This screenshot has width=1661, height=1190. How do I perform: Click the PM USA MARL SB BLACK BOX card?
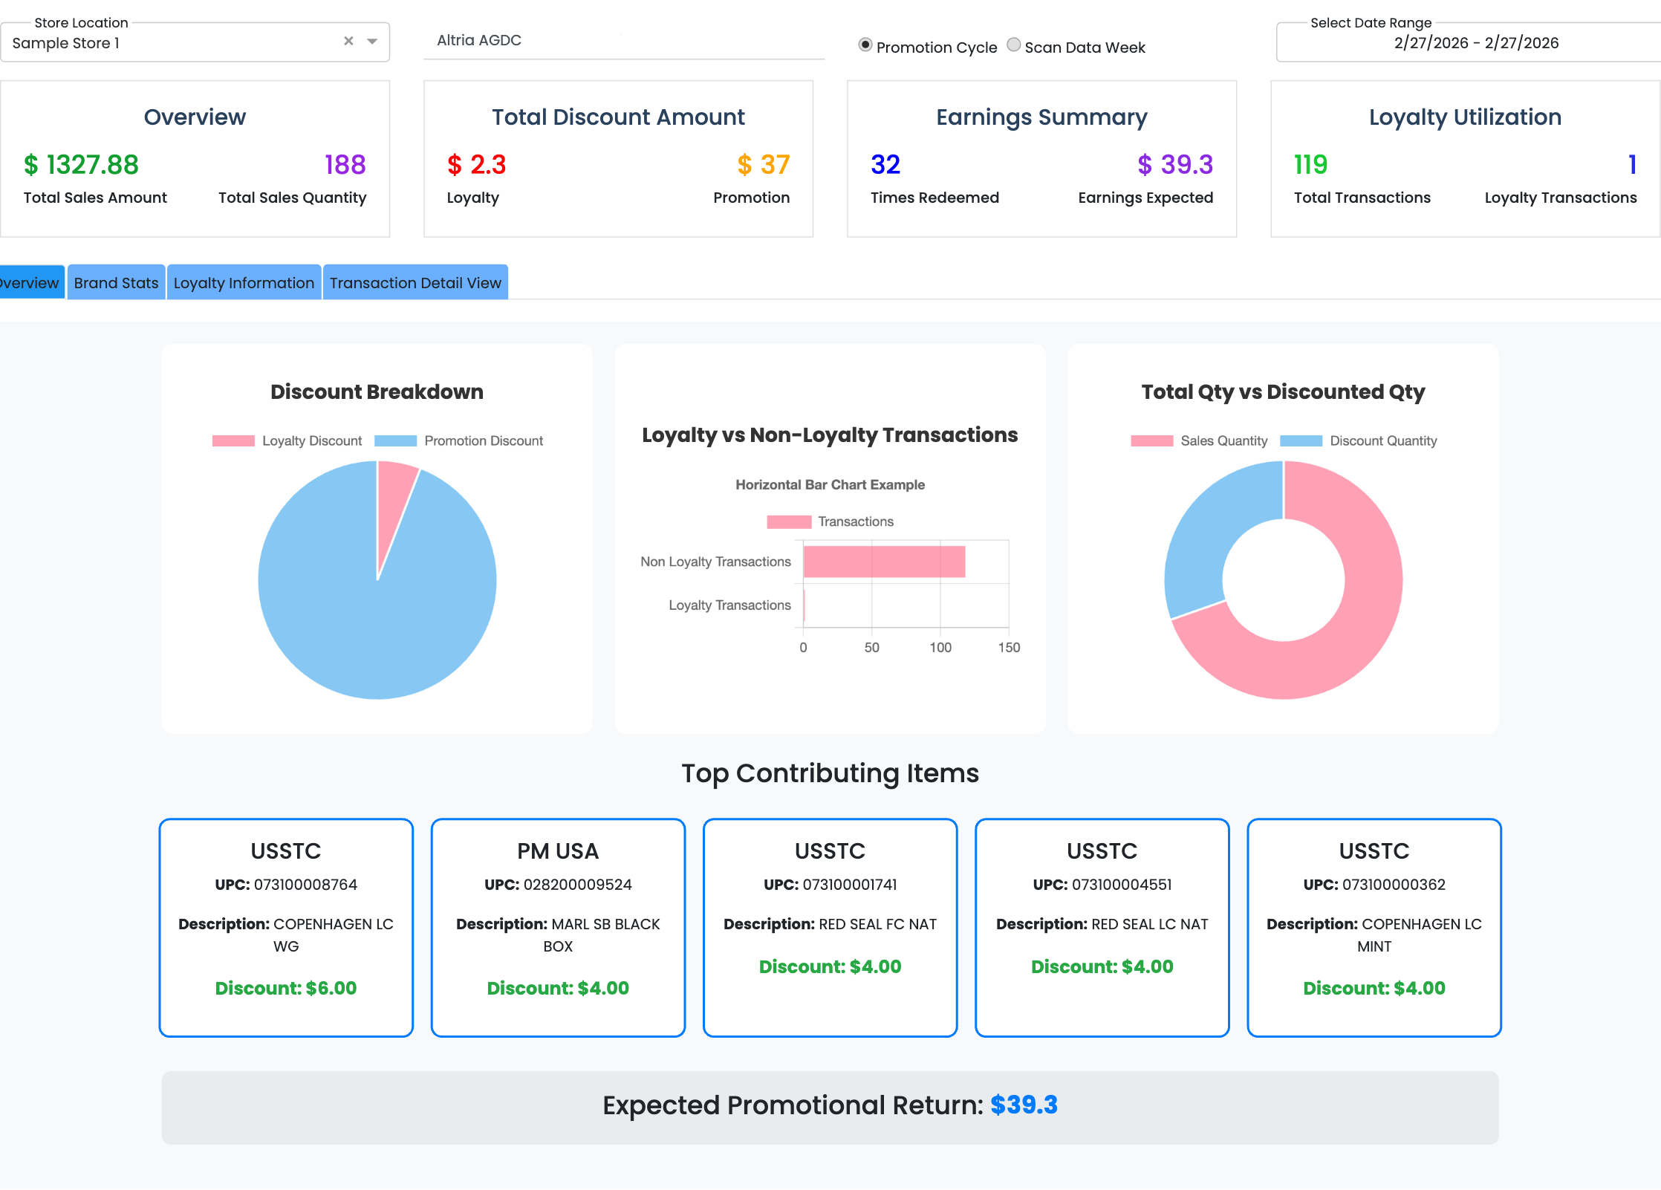coord(558,927)
